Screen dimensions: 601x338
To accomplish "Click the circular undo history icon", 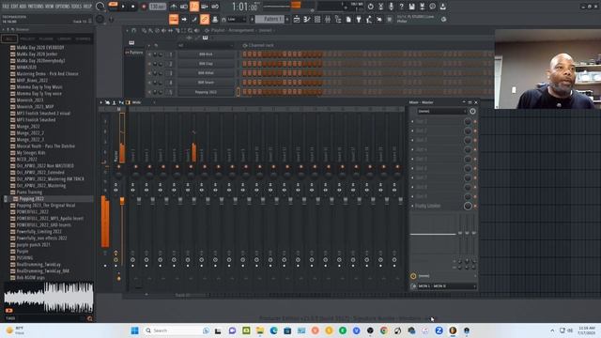I will (x=370, y=7).
